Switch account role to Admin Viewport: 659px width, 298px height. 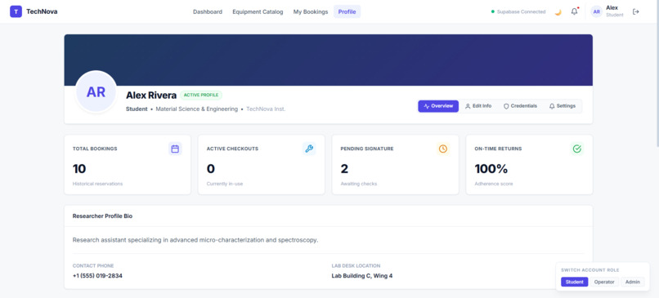[633, 282]
